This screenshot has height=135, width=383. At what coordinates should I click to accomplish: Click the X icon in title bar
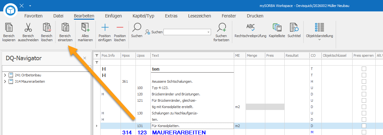click(x=22, y=6)
